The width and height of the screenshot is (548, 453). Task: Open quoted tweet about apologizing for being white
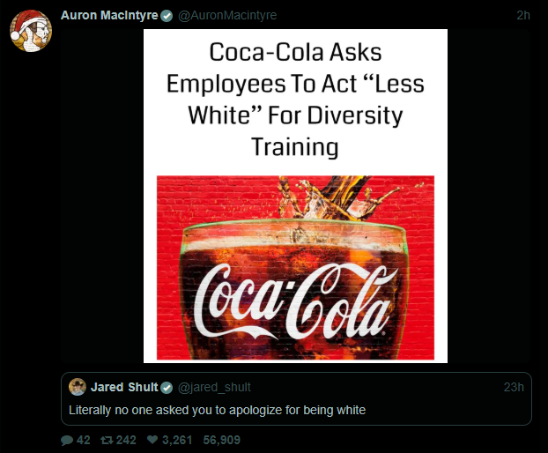(x=296, y=399)
